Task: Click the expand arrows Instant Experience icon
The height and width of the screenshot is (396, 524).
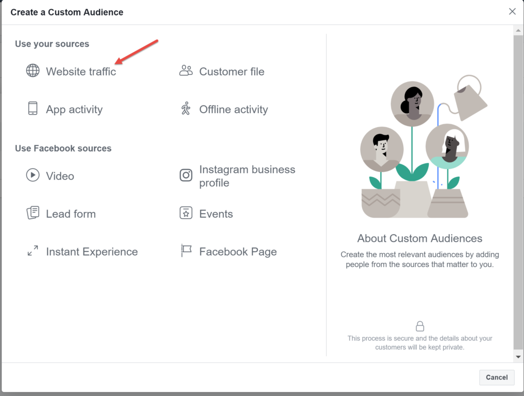Action: pos(33,251)
